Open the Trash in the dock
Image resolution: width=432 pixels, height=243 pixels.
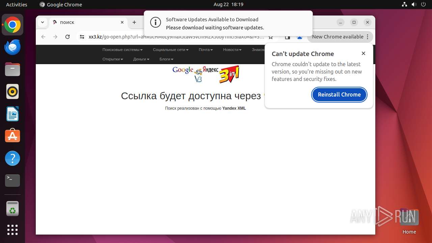click(x=12, y=209)
